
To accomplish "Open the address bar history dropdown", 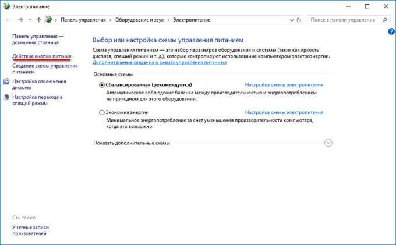I will (x=291, y=20).
